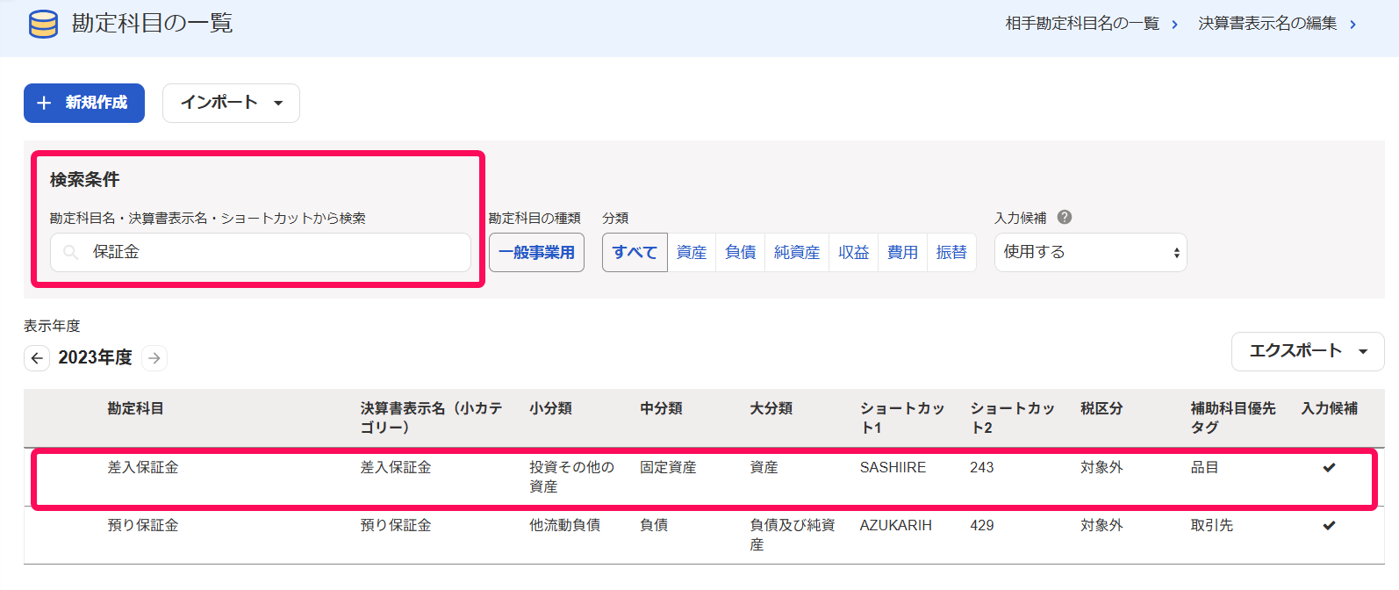The width and height of the screenshot is (1399, 590).
Task: Click the 税区分 column header
Action: [x=1101, y=409]
